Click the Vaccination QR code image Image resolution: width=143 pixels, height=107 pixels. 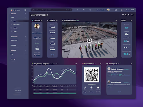click(x=92, y=75)
